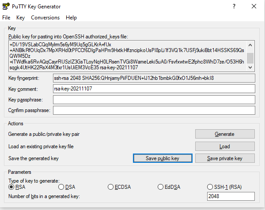
Task: Click the Key fingerprint field
Action: [x=154, y=78]
